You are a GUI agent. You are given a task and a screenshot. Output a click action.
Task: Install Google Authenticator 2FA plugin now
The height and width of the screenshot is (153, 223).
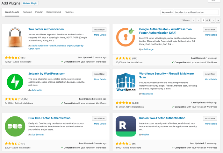[x=210, y=30]
